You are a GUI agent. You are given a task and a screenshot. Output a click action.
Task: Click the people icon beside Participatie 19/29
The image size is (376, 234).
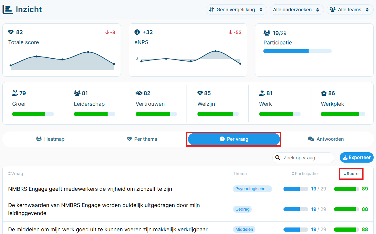pyautogui.click(x=267, y=33)
